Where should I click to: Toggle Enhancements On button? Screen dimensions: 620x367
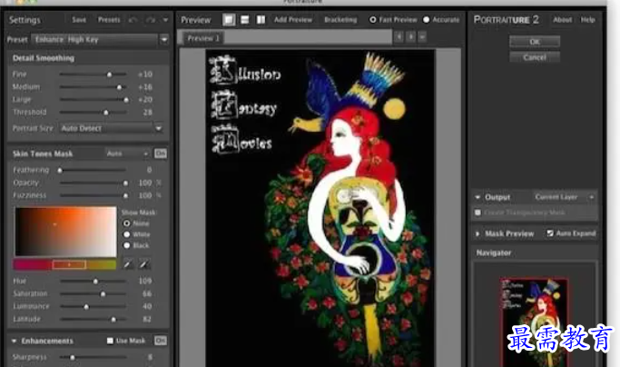pos(160,341)
